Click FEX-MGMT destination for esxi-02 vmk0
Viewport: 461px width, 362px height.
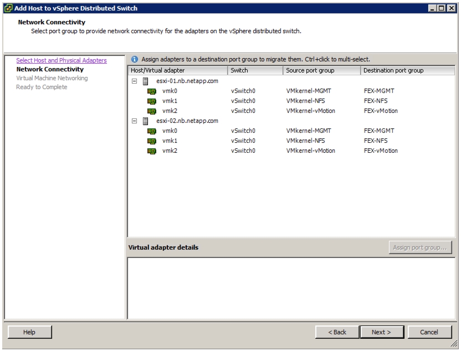tap(379, 131)
